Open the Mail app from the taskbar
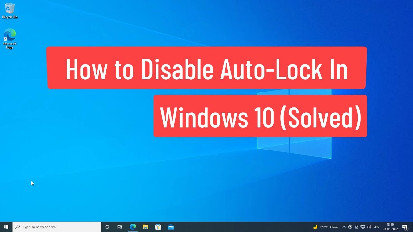Screen dimensions: 413x232 (171, 227)
